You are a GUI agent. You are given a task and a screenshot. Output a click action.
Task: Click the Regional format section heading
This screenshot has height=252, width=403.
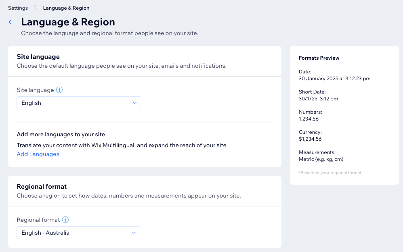pyautogui.click(x=42, y=187)
